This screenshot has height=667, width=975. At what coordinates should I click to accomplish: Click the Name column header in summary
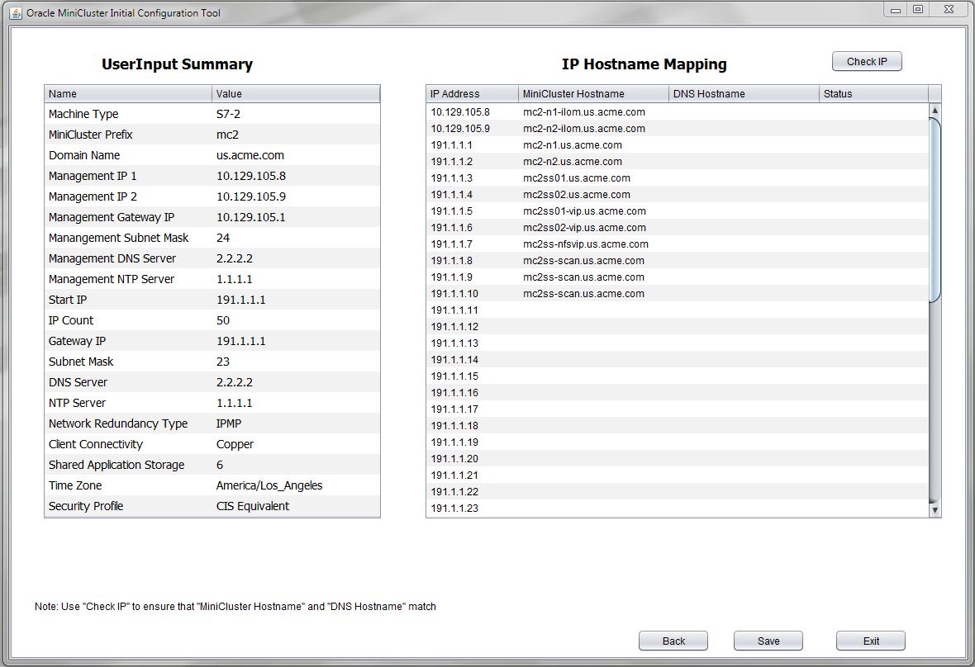[128, 94]
